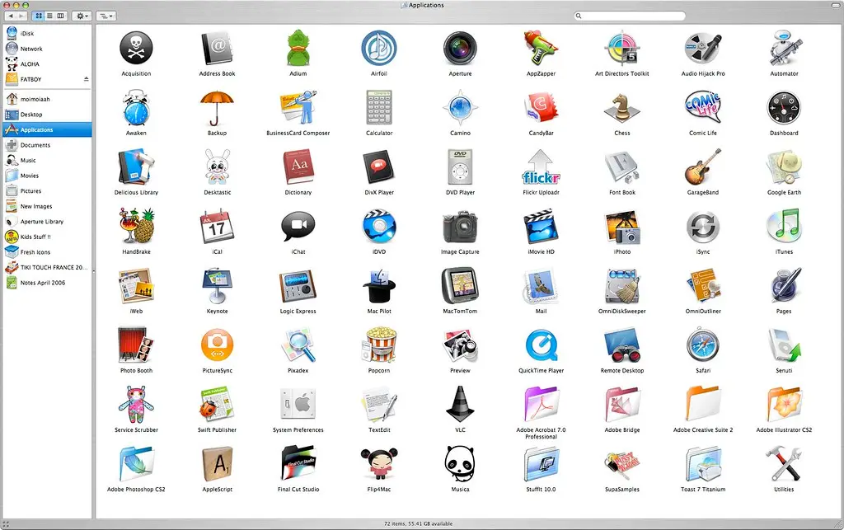Image resolution: width=844 pixels, height=530 pixels.
Task: Select the Backup umbrella icon
Action: pyautogui.click(x=217, y=108)
